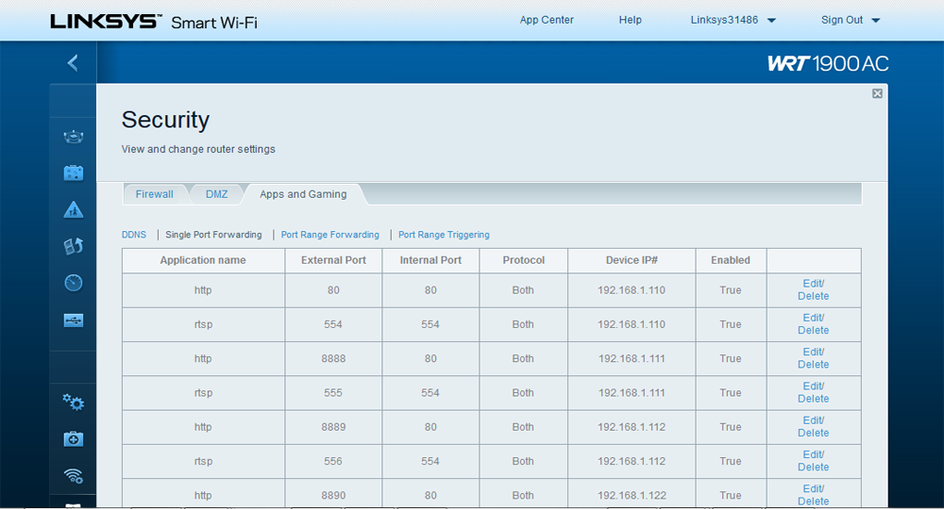
Task: Open Media Prioritization sidebar icon
Action: [74, 246]
